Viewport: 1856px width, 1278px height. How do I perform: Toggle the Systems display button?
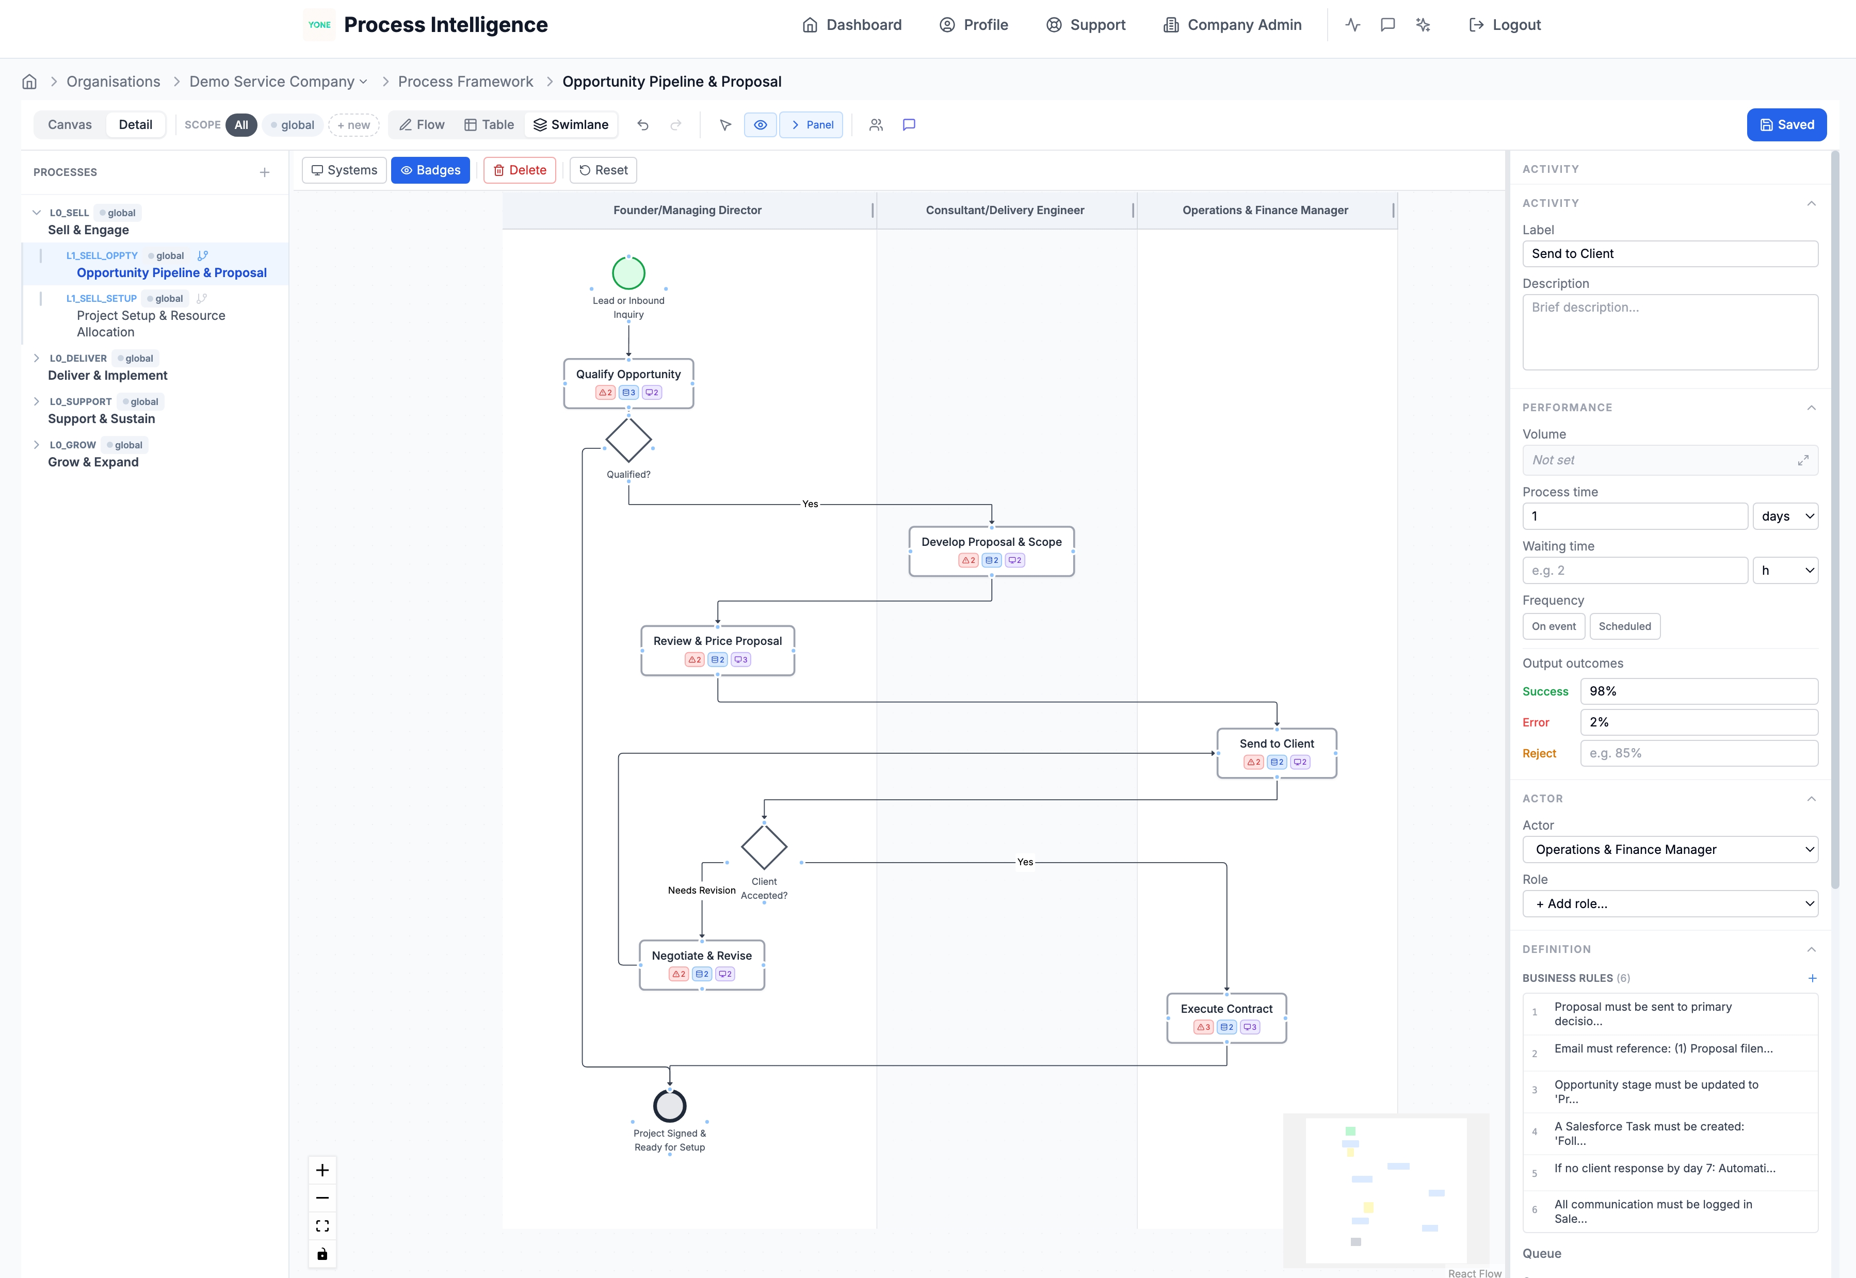click(344, 170)
